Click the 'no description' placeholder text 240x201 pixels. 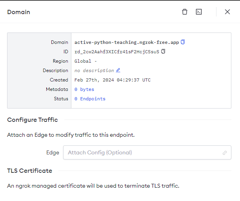point(94,71)
